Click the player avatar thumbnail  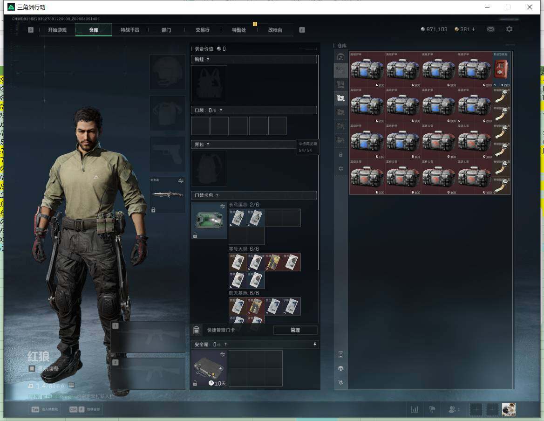[x=509, y=409]
